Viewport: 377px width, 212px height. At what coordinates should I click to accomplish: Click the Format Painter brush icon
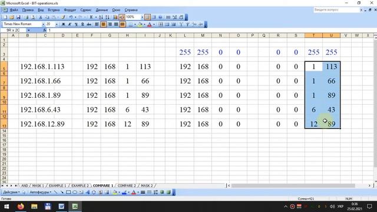63,17
